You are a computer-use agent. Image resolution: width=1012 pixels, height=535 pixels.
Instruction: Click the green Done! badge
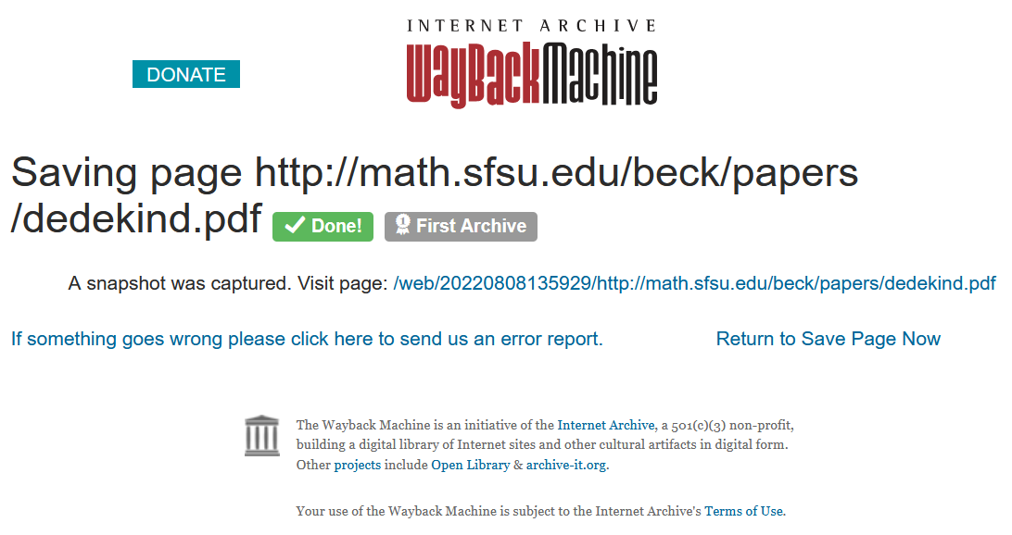click(x=323, y=226)
